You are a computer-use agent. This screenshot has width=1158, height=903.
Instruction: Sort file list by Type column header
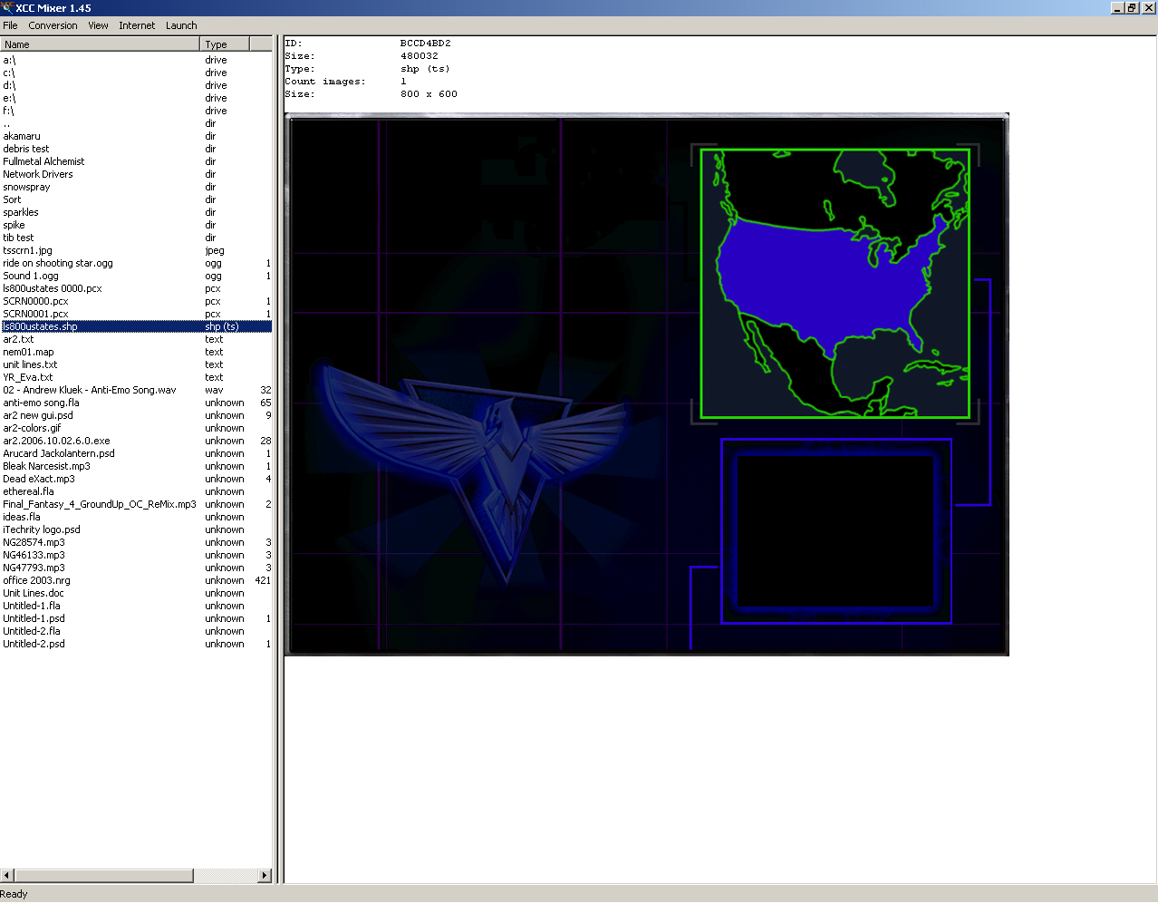[224, 44]
